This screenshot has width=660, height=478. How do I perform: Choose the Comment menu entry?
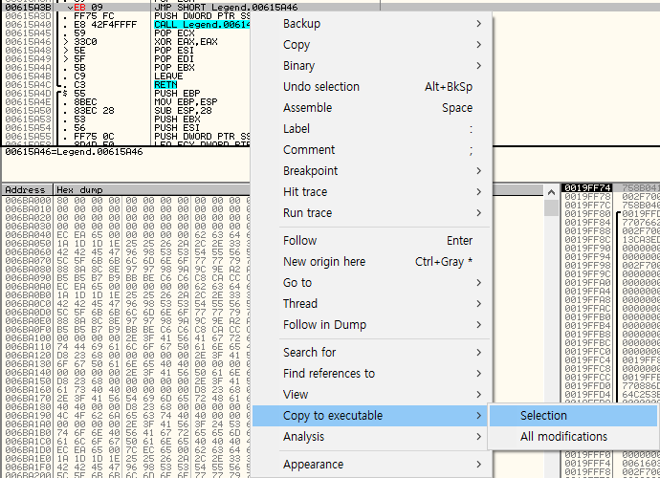click(371, 150)
